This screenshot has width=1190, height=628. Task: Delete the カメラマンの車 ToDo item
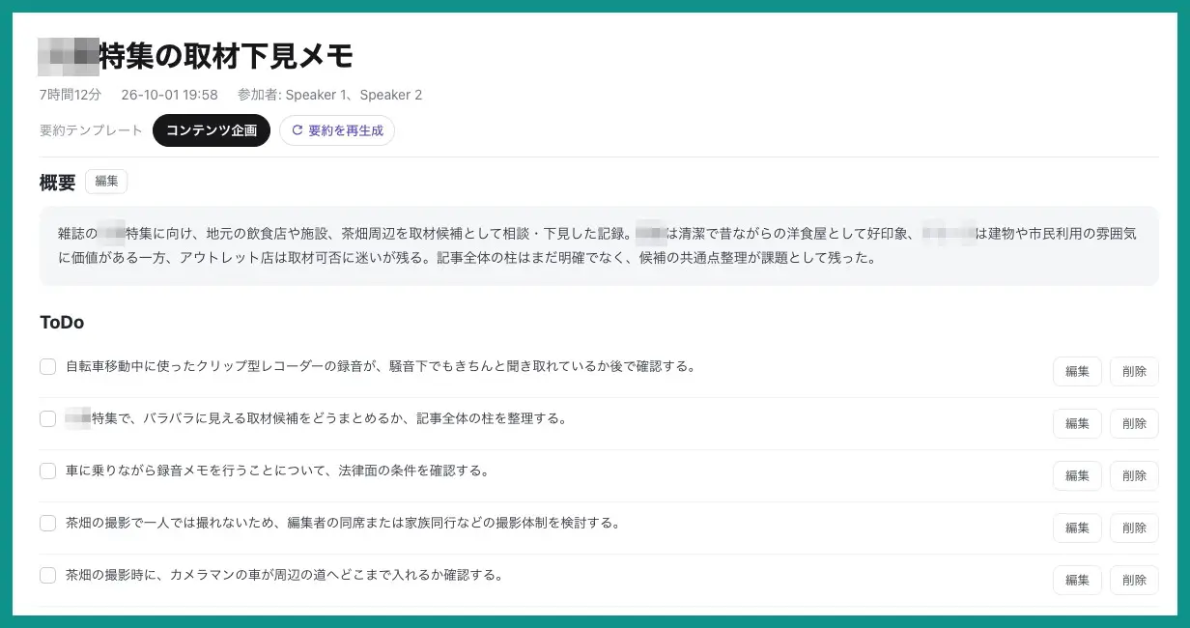point(1134,580)
